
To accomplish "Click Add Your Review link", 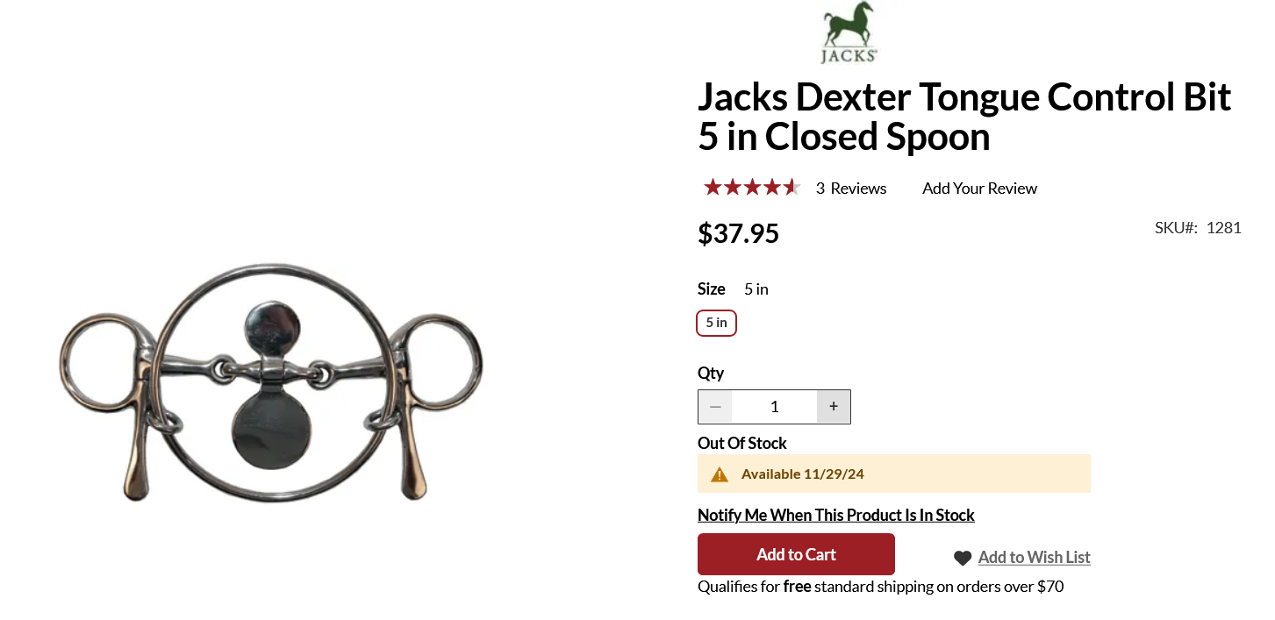I will pos(979,189).
